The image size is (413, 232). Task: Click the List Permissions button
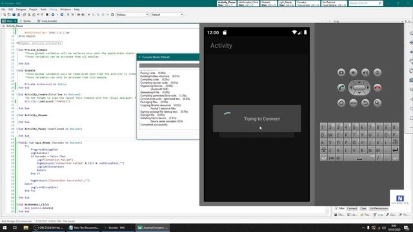point(379,208)
